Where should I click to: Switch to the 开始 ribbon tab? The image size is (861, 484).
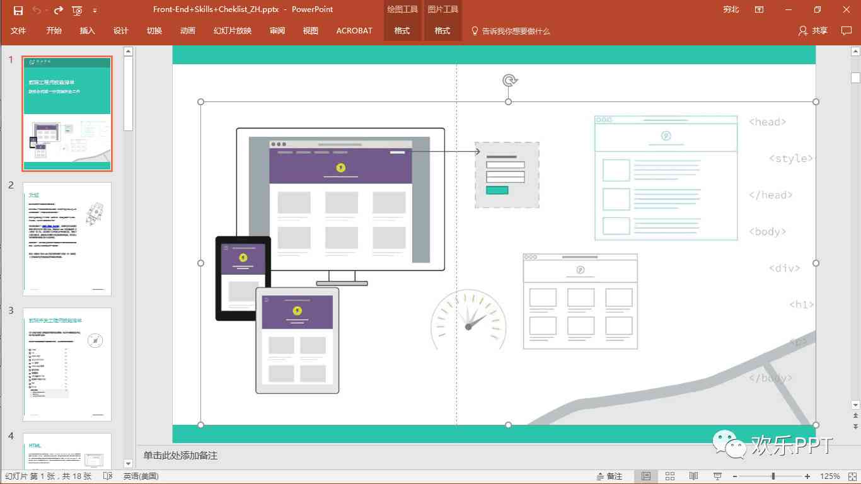(54, 30)
